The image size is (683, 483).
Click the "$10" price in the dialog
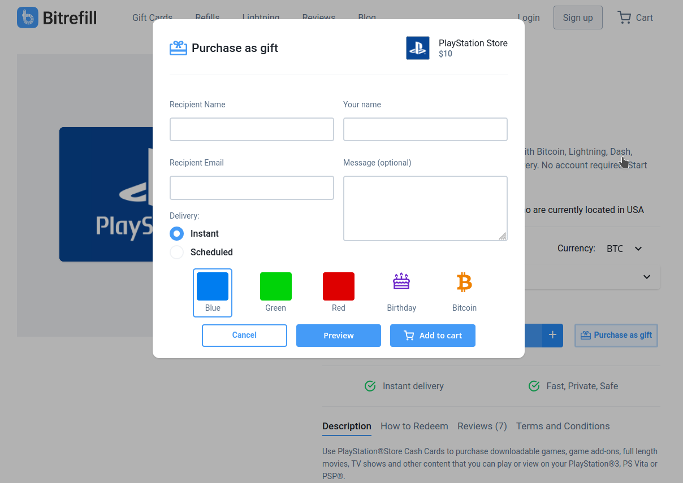coord(446,54)
